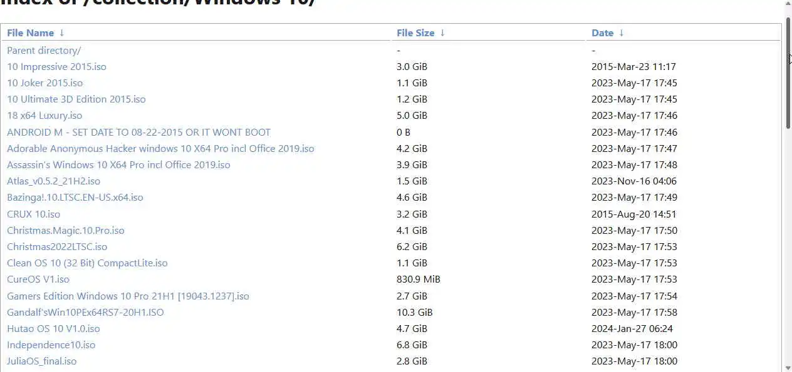This screenshot has height=372, width=792.
Task: Click the 830.9 MiB size value
Action: [x=419, y=279]
